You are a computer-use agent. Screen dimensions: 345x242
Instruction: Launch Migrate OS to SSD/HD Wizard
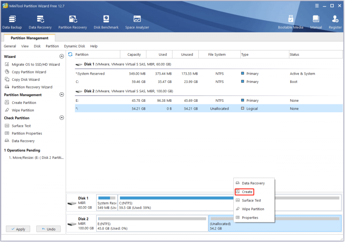point(32,64)
